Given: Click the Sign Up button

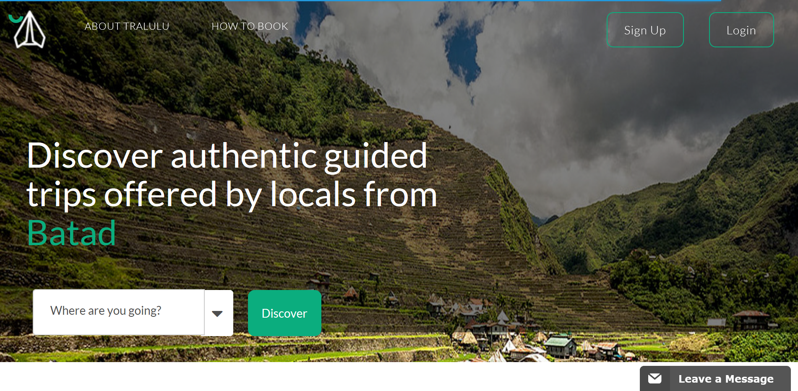Looking at the screenshot, I should click(x=645, y=30).
